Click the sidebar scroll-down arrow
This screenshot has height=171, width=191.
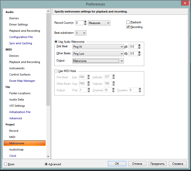click(48, 156)
